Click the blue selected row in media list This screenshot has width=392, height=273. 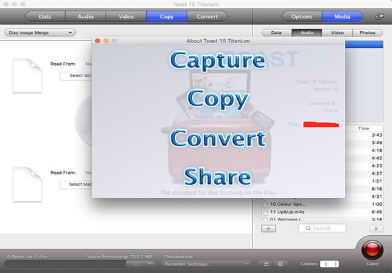[364, 45]
